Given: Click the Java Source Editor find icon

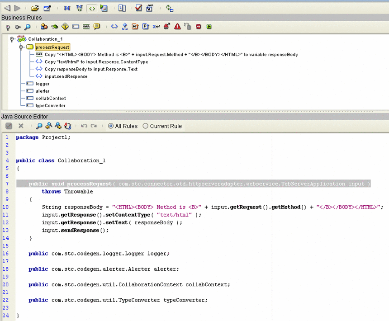Looking at the screenshot, I should click(x=39, y=126).
